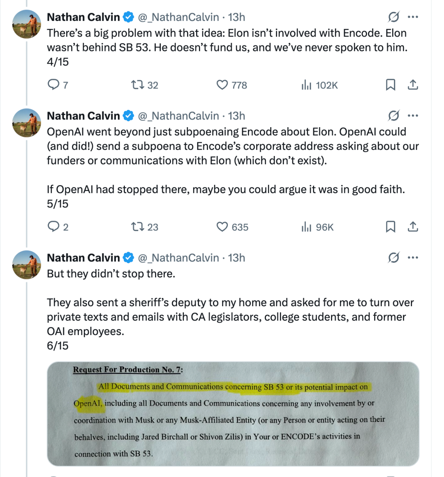The width and height of the screenshot is (444, 477).
Task: Bookmark the 5/15 tweet
Action: tap(391, 227)
